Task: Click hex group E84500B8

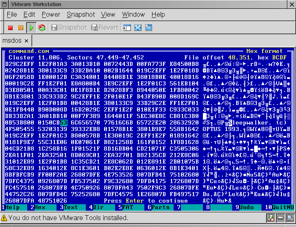Action: [x=184, y=64]
